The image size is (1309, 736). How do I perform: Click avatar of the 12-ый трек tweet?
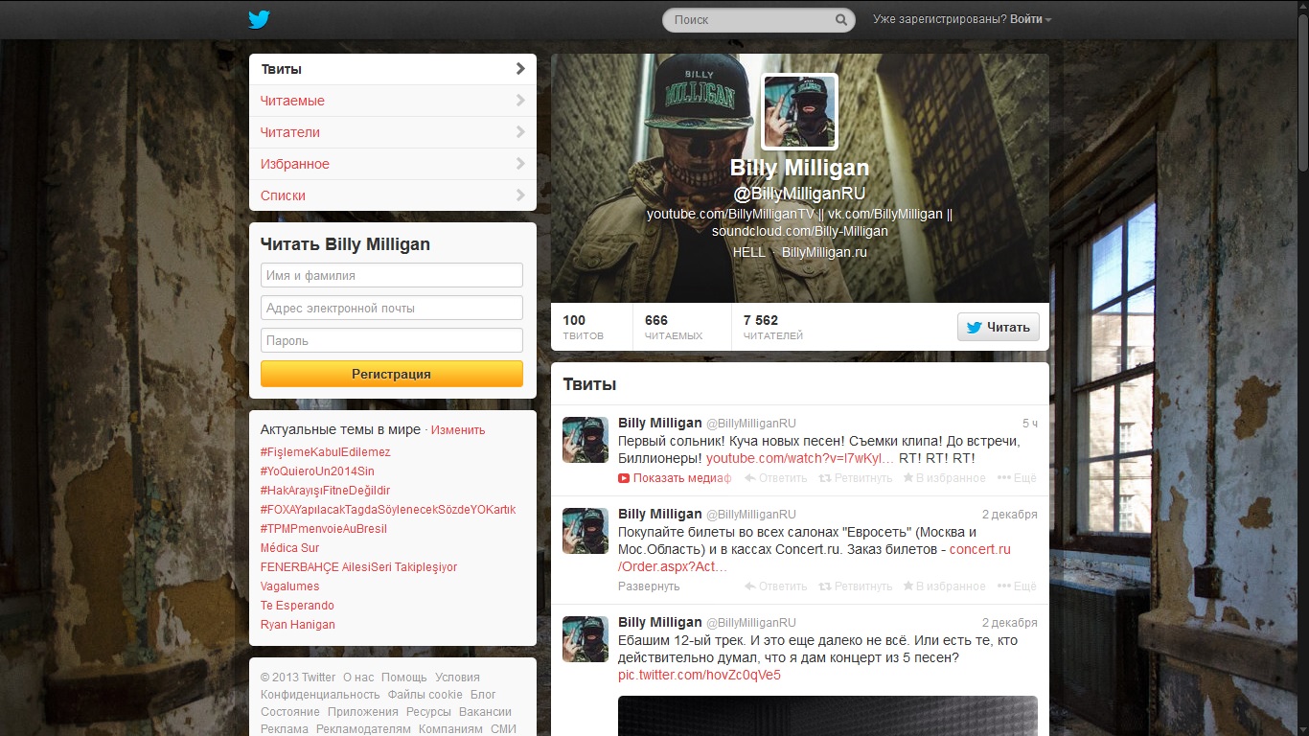pyautogui.click(x=586, y=639)
